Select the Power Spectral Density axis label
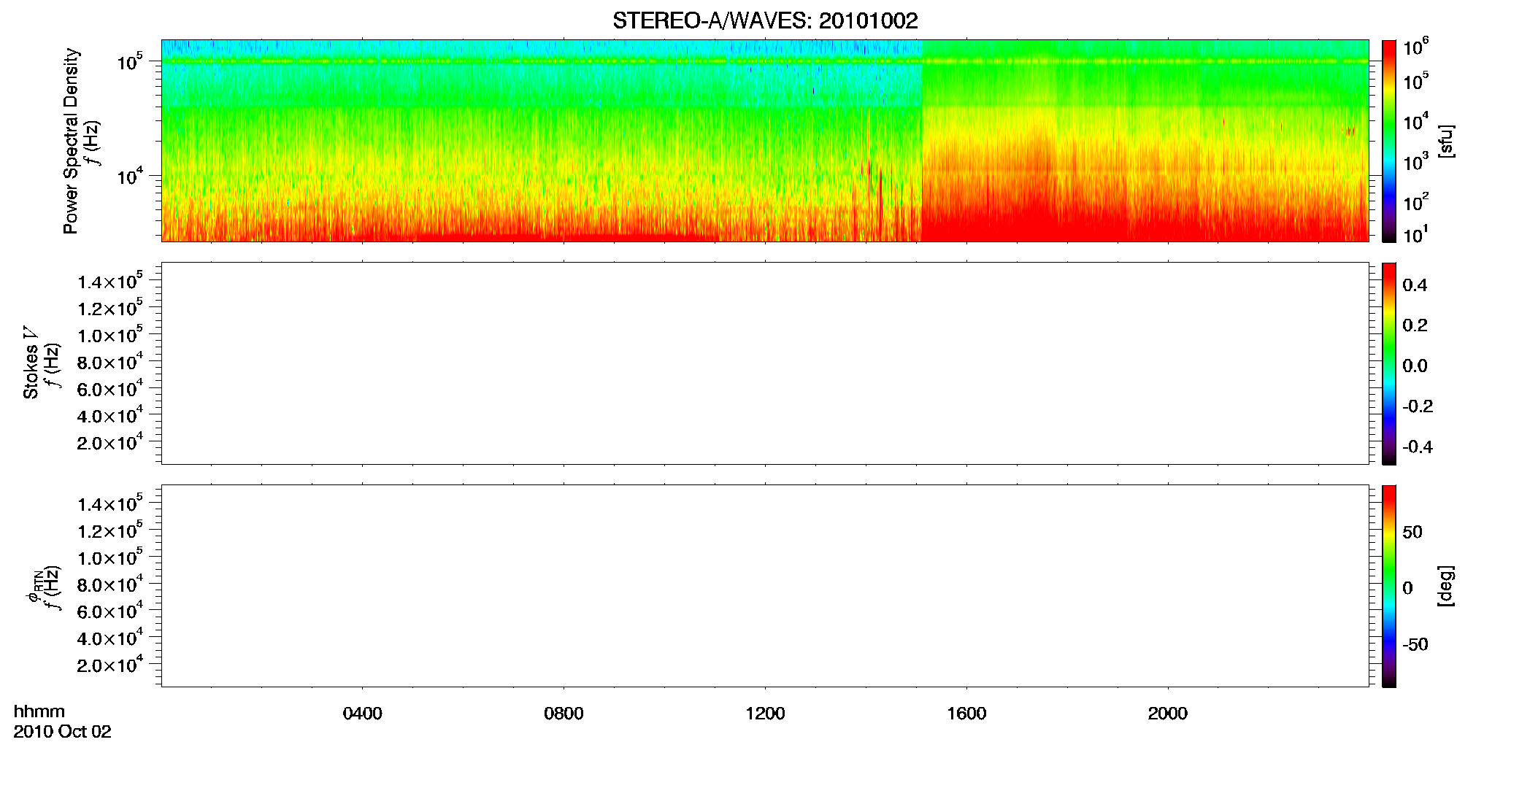Image resolution: width=1530 pixels, height=788 pixels. point(70,141)
